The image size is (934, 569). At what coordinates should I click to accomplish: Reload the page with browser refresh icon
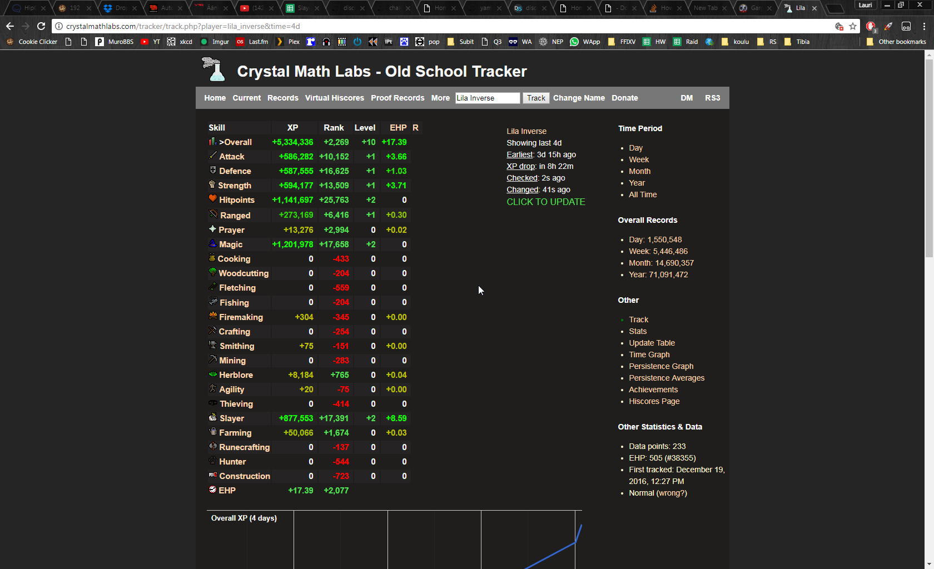pyautogui.click(x=41, y=26)
